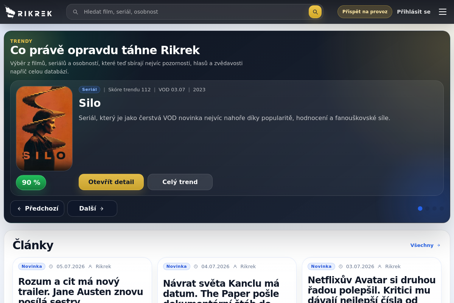Click the year "2023" in the Silo info row

[x=199, y=90]
